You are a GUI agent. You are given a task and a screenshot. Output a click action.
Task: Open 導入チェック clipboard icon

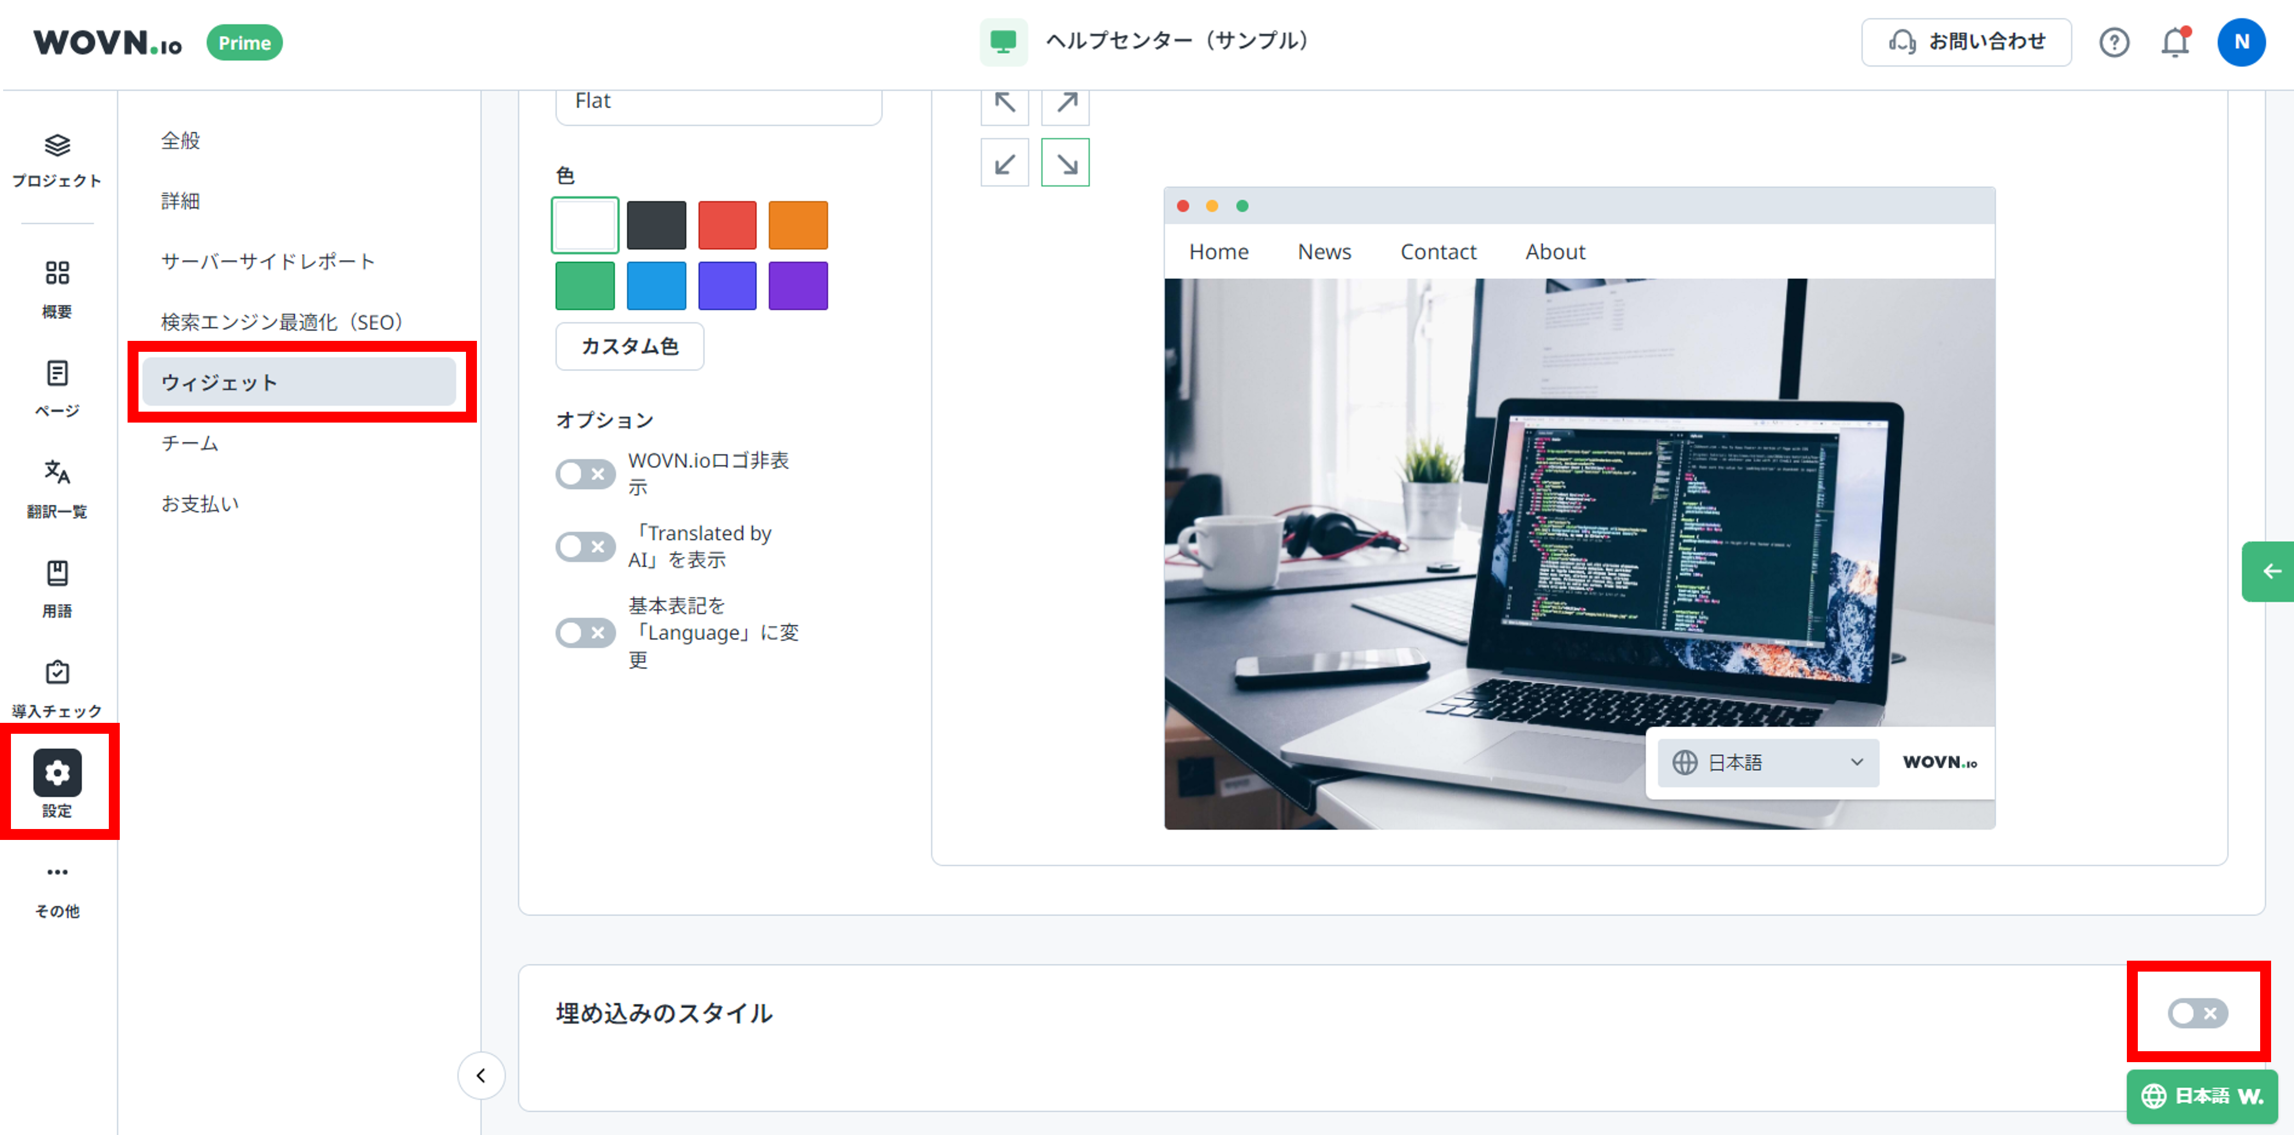[x=57, y=673]
